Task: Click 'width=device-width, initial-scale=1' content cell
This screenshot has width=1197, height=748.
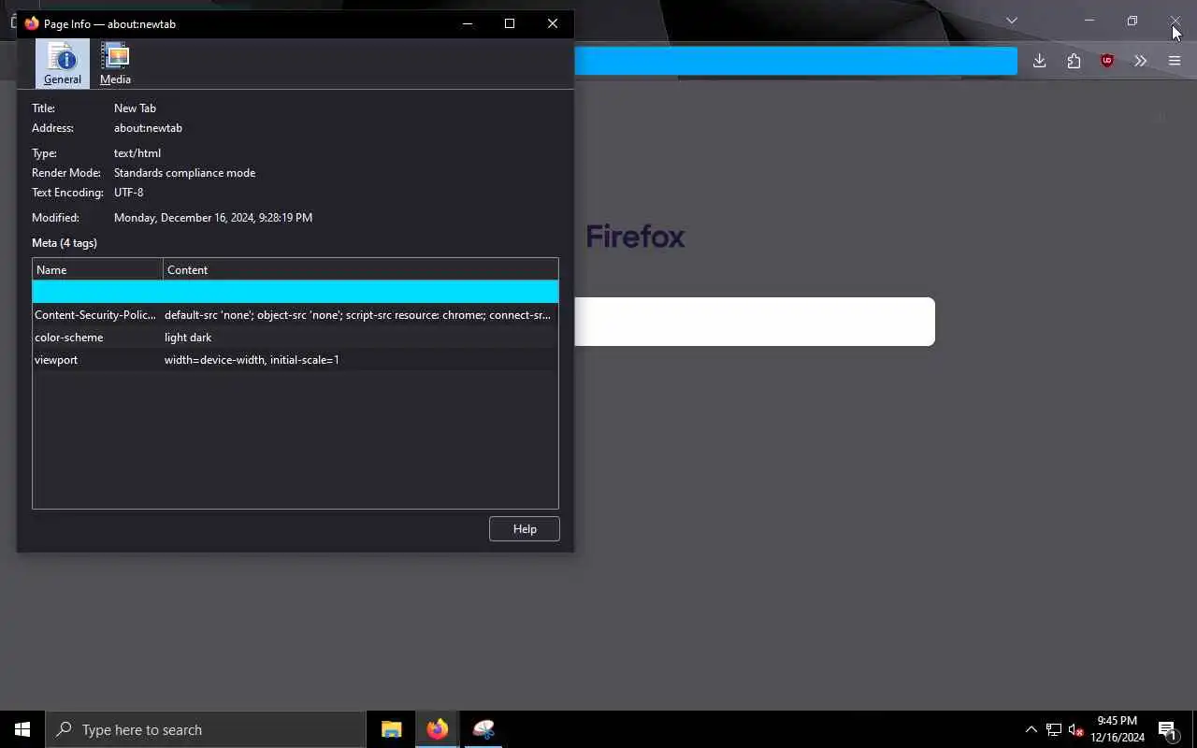Action: tap(252, 360)
